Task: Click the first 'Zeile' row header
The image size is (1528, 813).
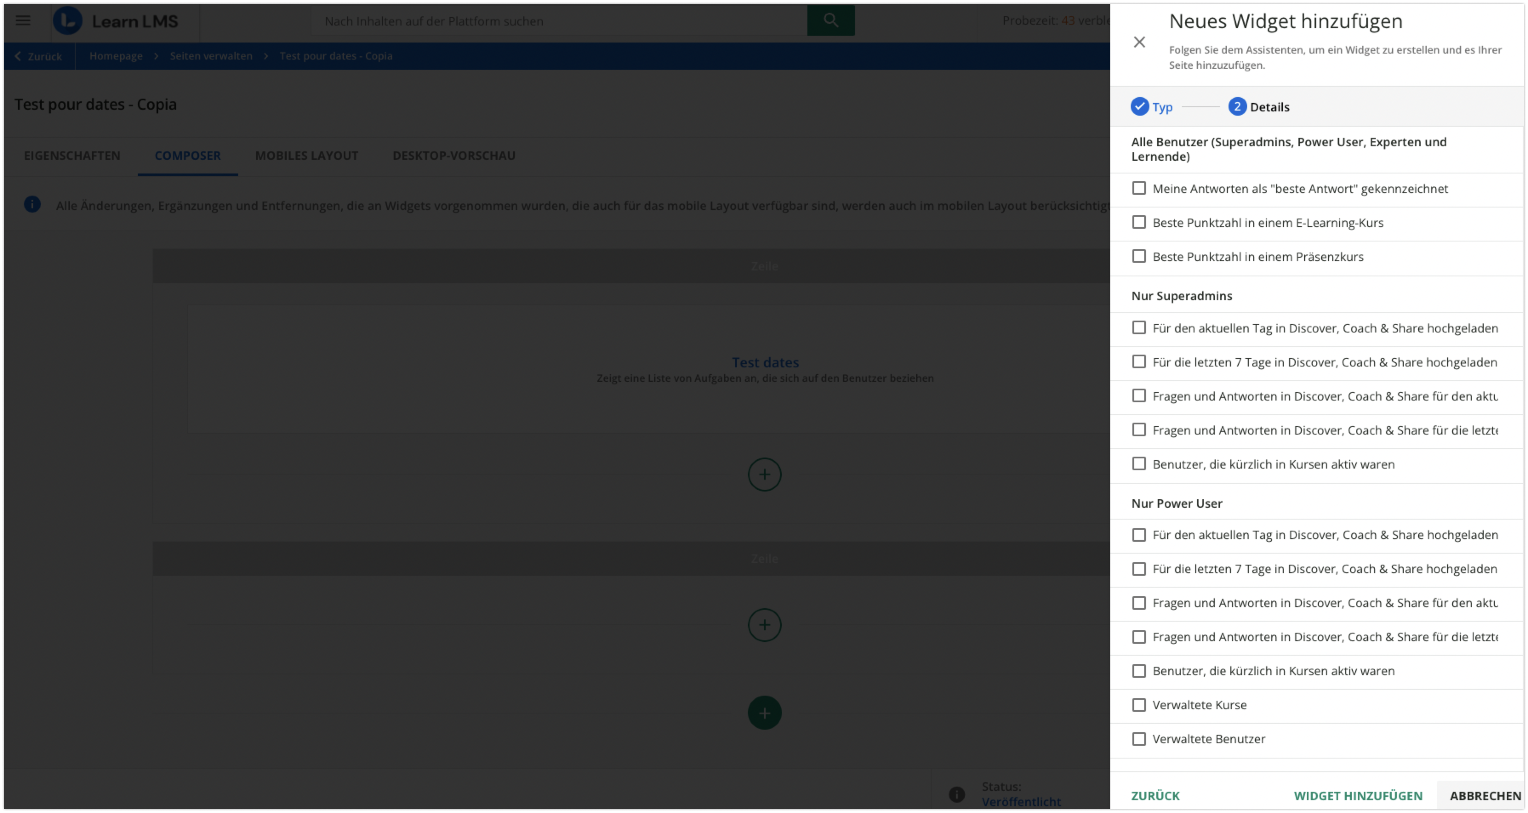Action: click(x=632, y=266)
